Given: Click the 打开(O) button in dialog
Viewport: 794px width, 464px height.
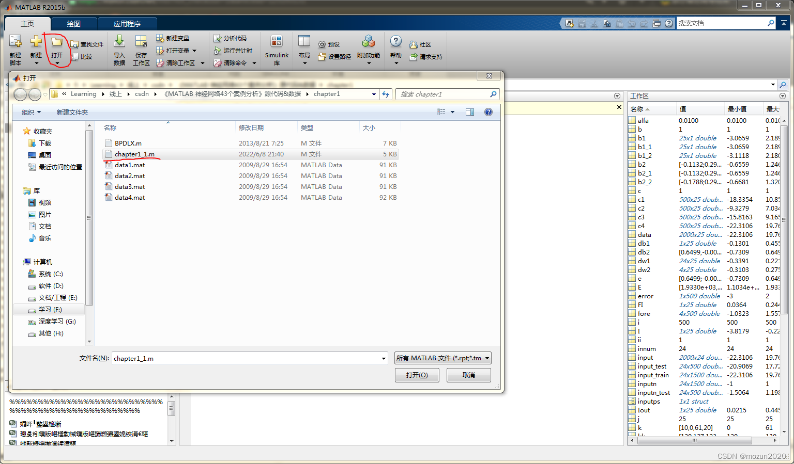Looking at the screenshot, I should (417, 375).
